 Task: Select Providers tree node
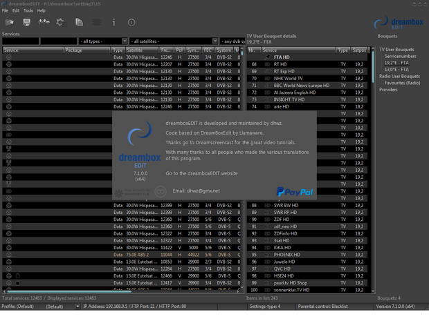pyautogui.click(x=388, y=90)
